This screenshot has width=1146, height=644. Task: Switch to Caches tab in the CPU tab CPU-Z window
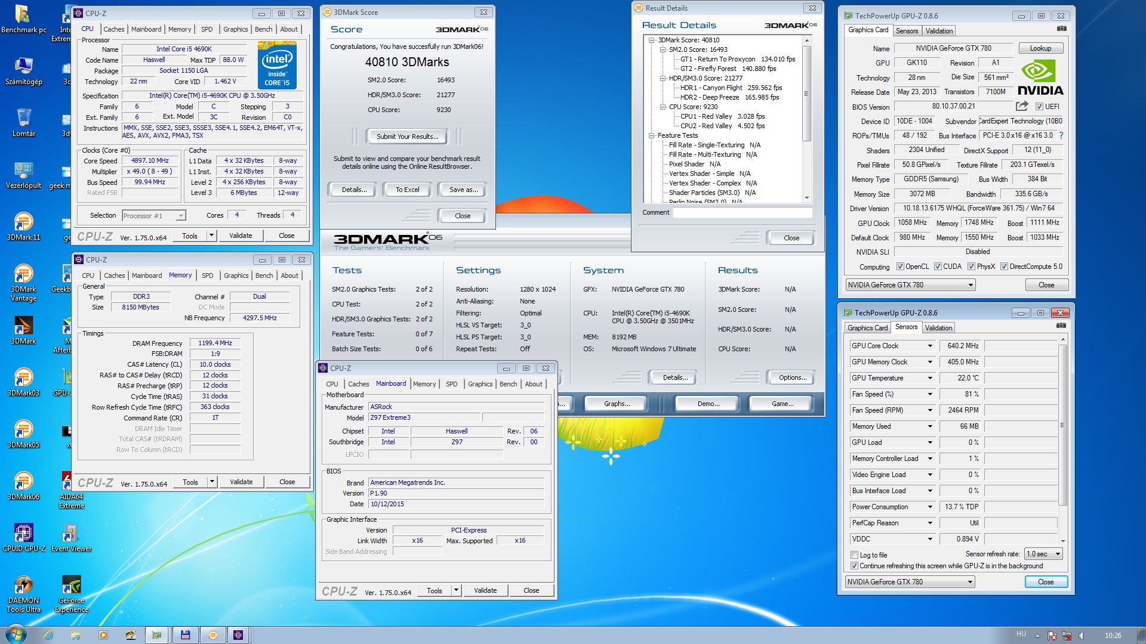coord(113,29)
